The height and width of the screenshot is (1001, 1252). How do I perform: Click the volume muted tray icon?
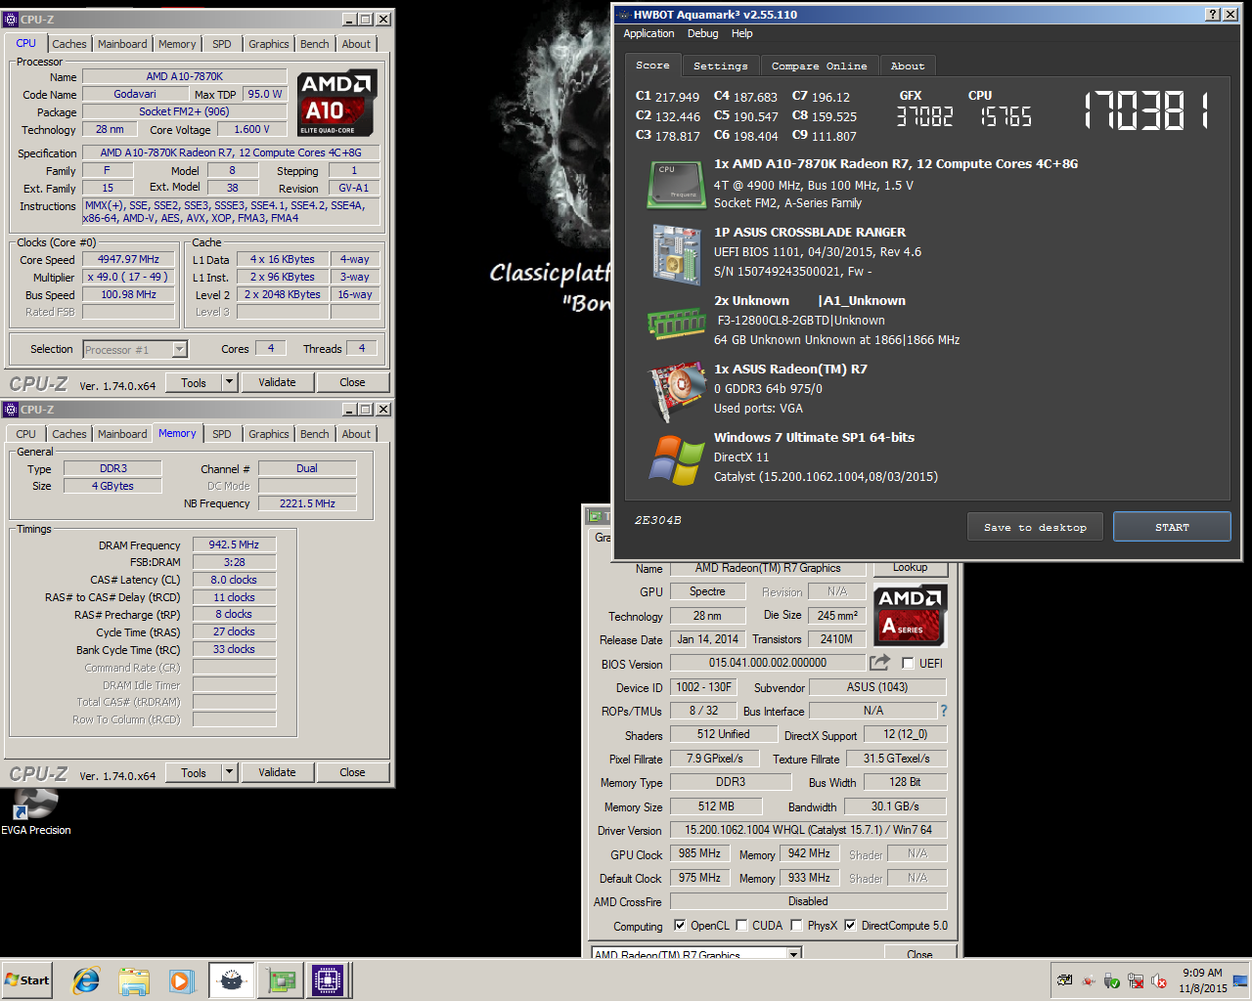click(1159, 980)
